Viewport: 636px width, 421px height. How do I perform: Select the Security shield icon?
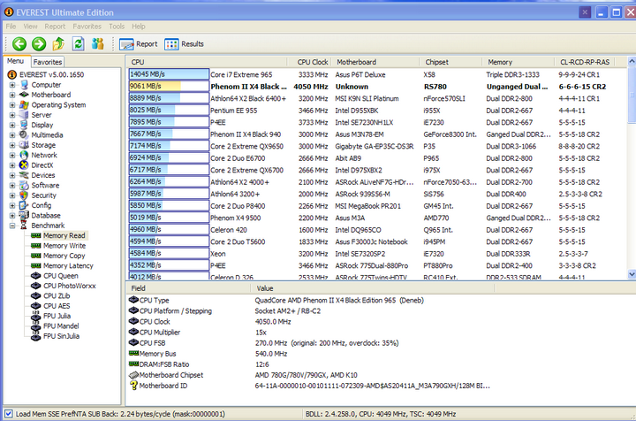click(25, 195)
